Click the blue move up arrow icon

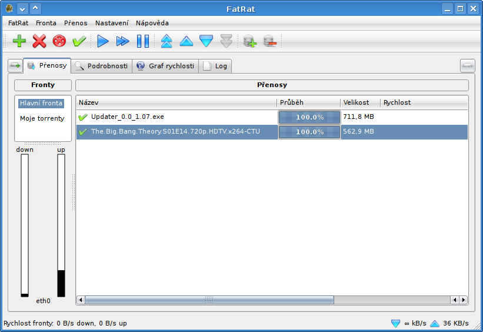[186, 41]
